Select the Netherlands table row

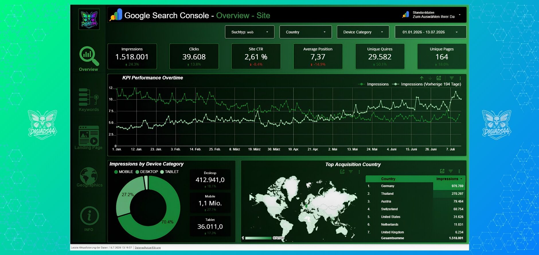point(415,225)
